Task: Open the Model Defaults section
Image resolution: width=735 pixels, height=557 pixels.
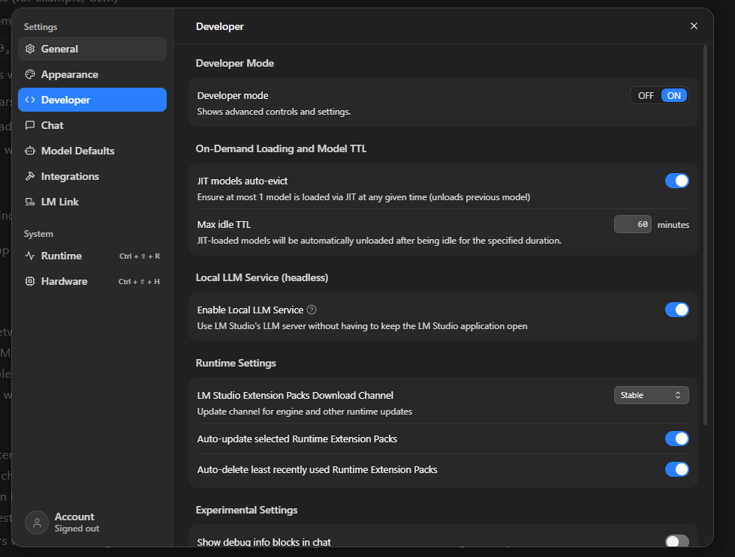Action: pyautogui.click(x=92, y=151)
